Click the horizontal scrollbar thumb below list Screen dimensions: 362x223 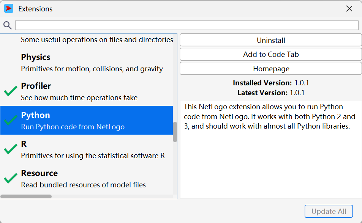pos(26,196)
